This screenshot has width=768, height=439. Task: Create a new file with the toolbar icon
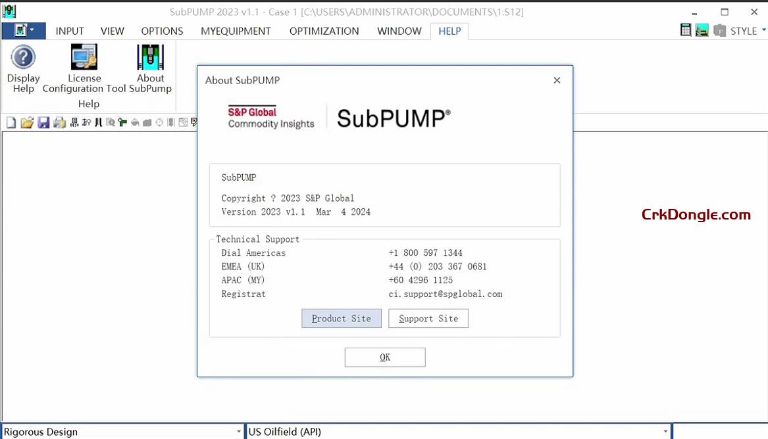point(11,122)
